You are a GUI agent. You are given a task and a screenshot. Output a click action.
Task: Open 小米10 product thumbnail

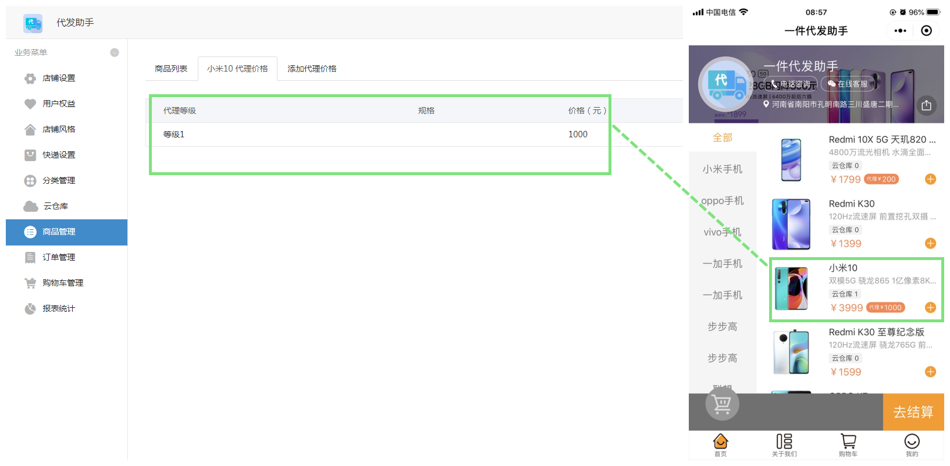(x=791, y=289)
